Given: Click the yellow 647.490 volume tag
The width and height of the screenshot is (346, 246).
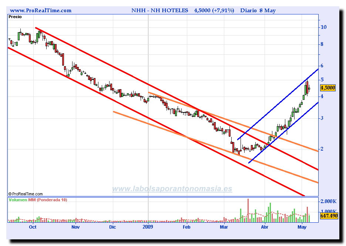Looking at the screenshot, I should tap(329, 216).
